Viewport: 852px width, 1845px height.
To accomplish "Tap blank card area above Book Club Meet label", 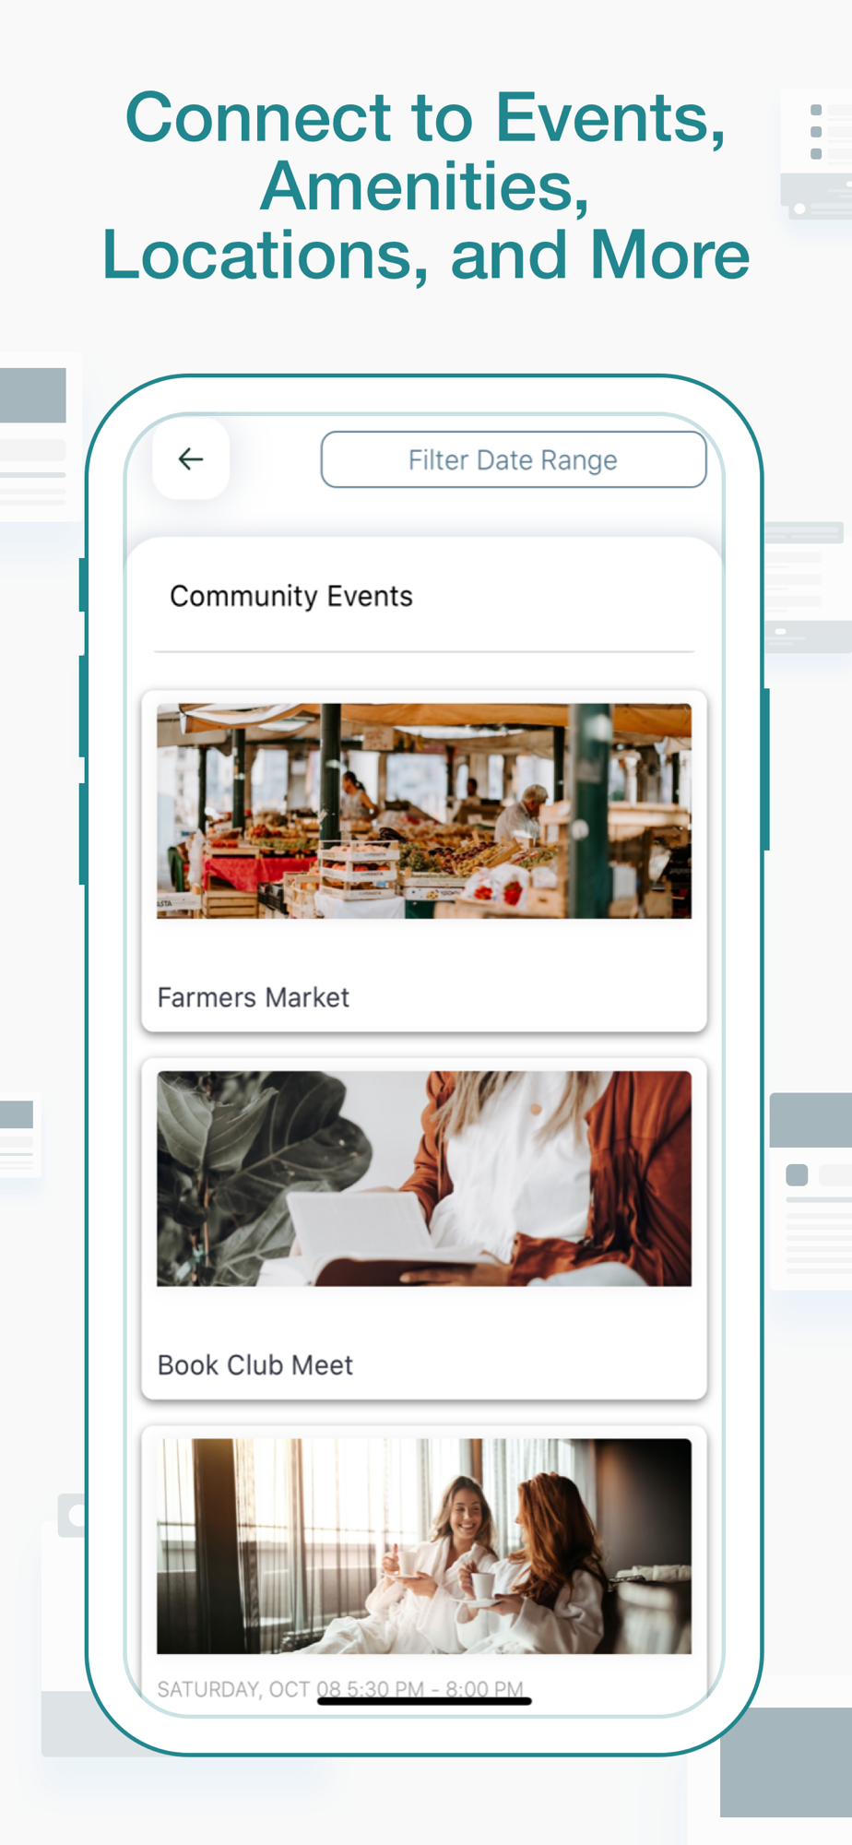I will [x=424, y=1316].
